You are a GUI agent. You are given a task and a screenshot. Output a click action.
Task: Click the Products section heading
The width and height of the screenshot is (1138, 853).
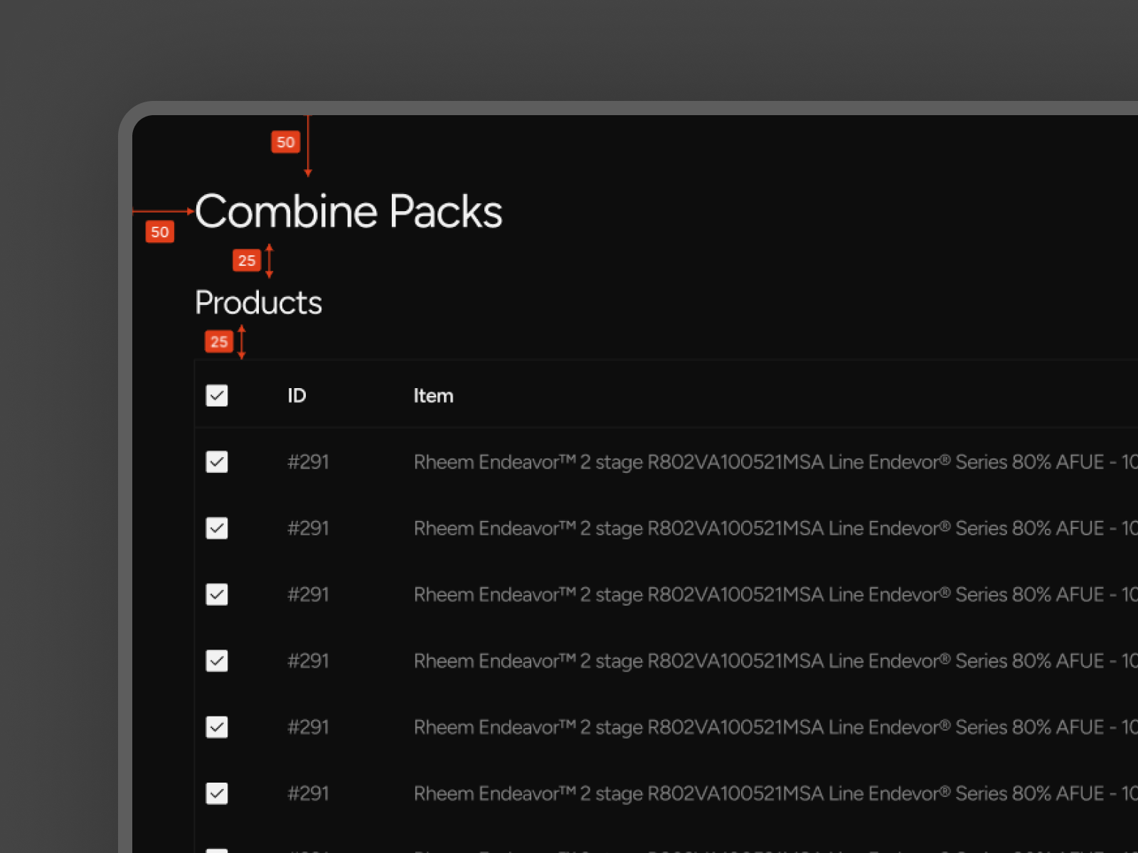[258, 303]
